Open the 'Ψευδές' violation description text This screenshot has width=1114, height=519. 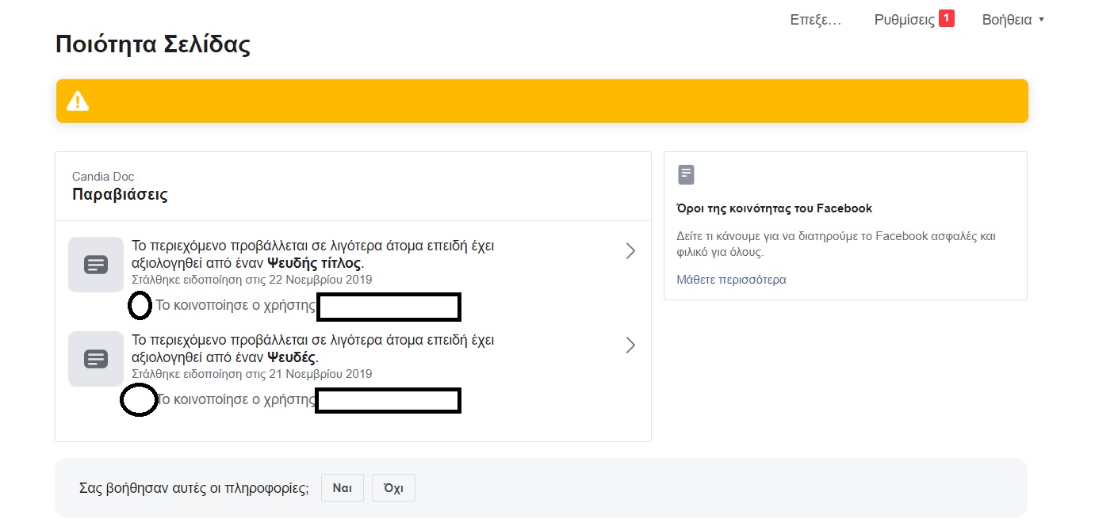coord(312,349)
